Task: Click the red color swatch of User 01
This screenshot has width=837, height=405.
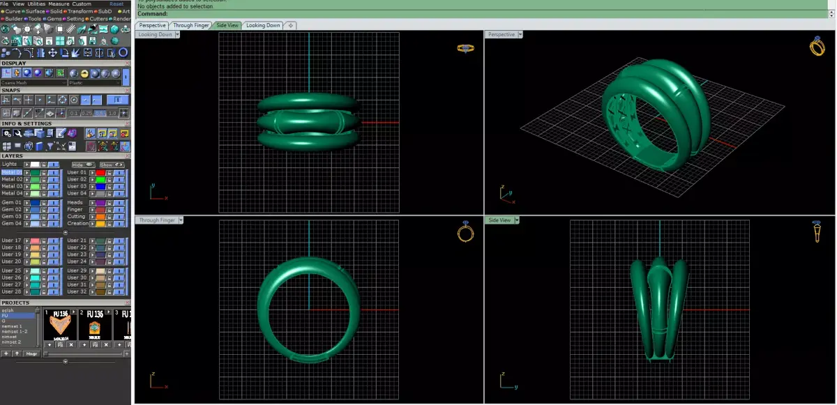Action: click(x=100, y=173)
